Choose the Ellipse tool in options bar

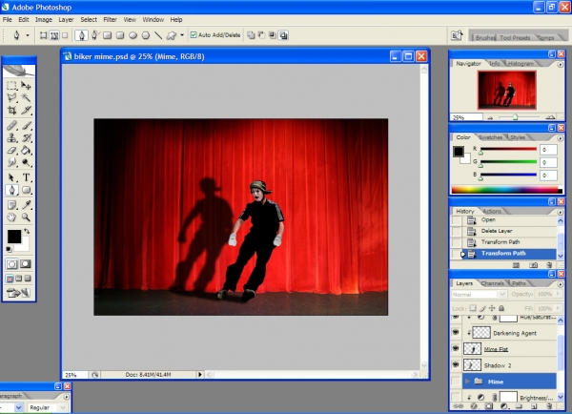(133, 35)
